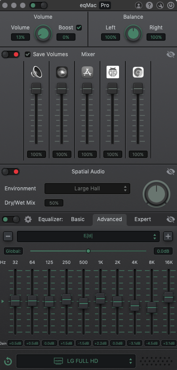The width and height of the screenshot is (177, 370).
Task: Click the Boost 0% value field
Action: [66, 37]
